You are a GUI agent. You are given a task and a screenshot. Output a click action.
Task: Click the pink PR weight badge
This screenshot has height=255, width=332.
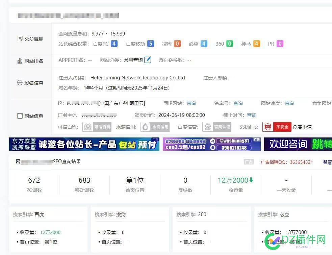(280, 44)
